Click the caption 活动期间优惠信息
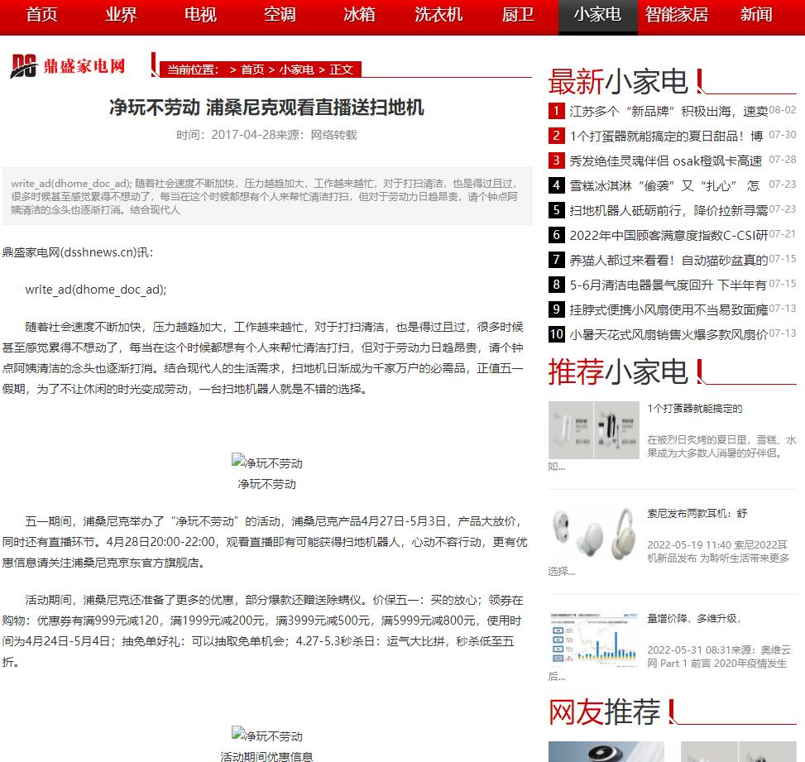The image size is (805, 762). (x=266, y=756)
